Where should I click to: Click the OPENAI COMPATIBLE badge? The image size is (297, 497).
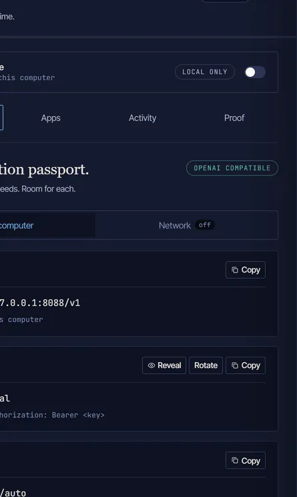[x=232, y=168]
